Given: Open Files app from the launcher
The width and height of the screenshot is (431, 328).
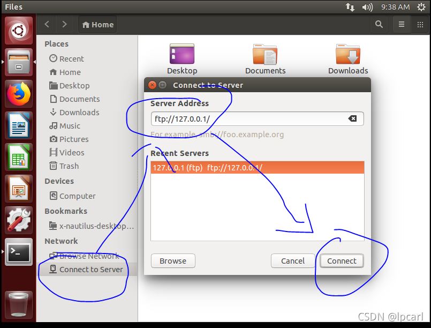Looking at the screenshot, I should click(x=19, y=62).
